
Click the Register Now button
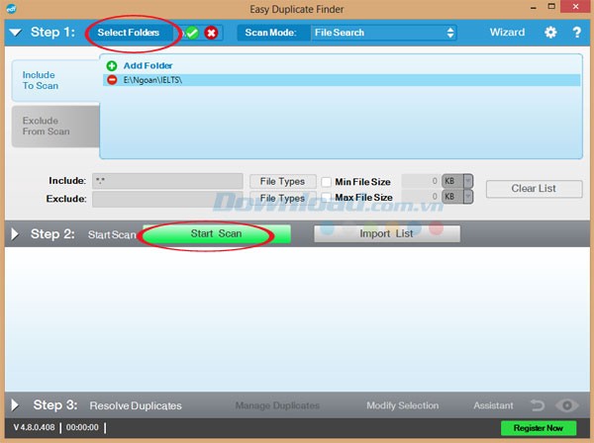pos(538,428)
